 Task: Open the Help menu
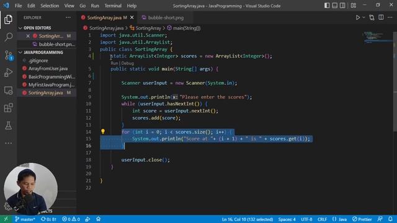click(132, 6)
